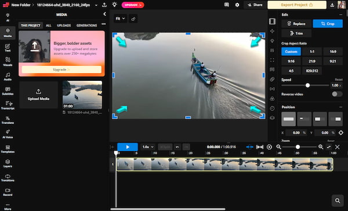
Task: Click the Replace button
Action: pyautogui.click(x=296, y=24)
